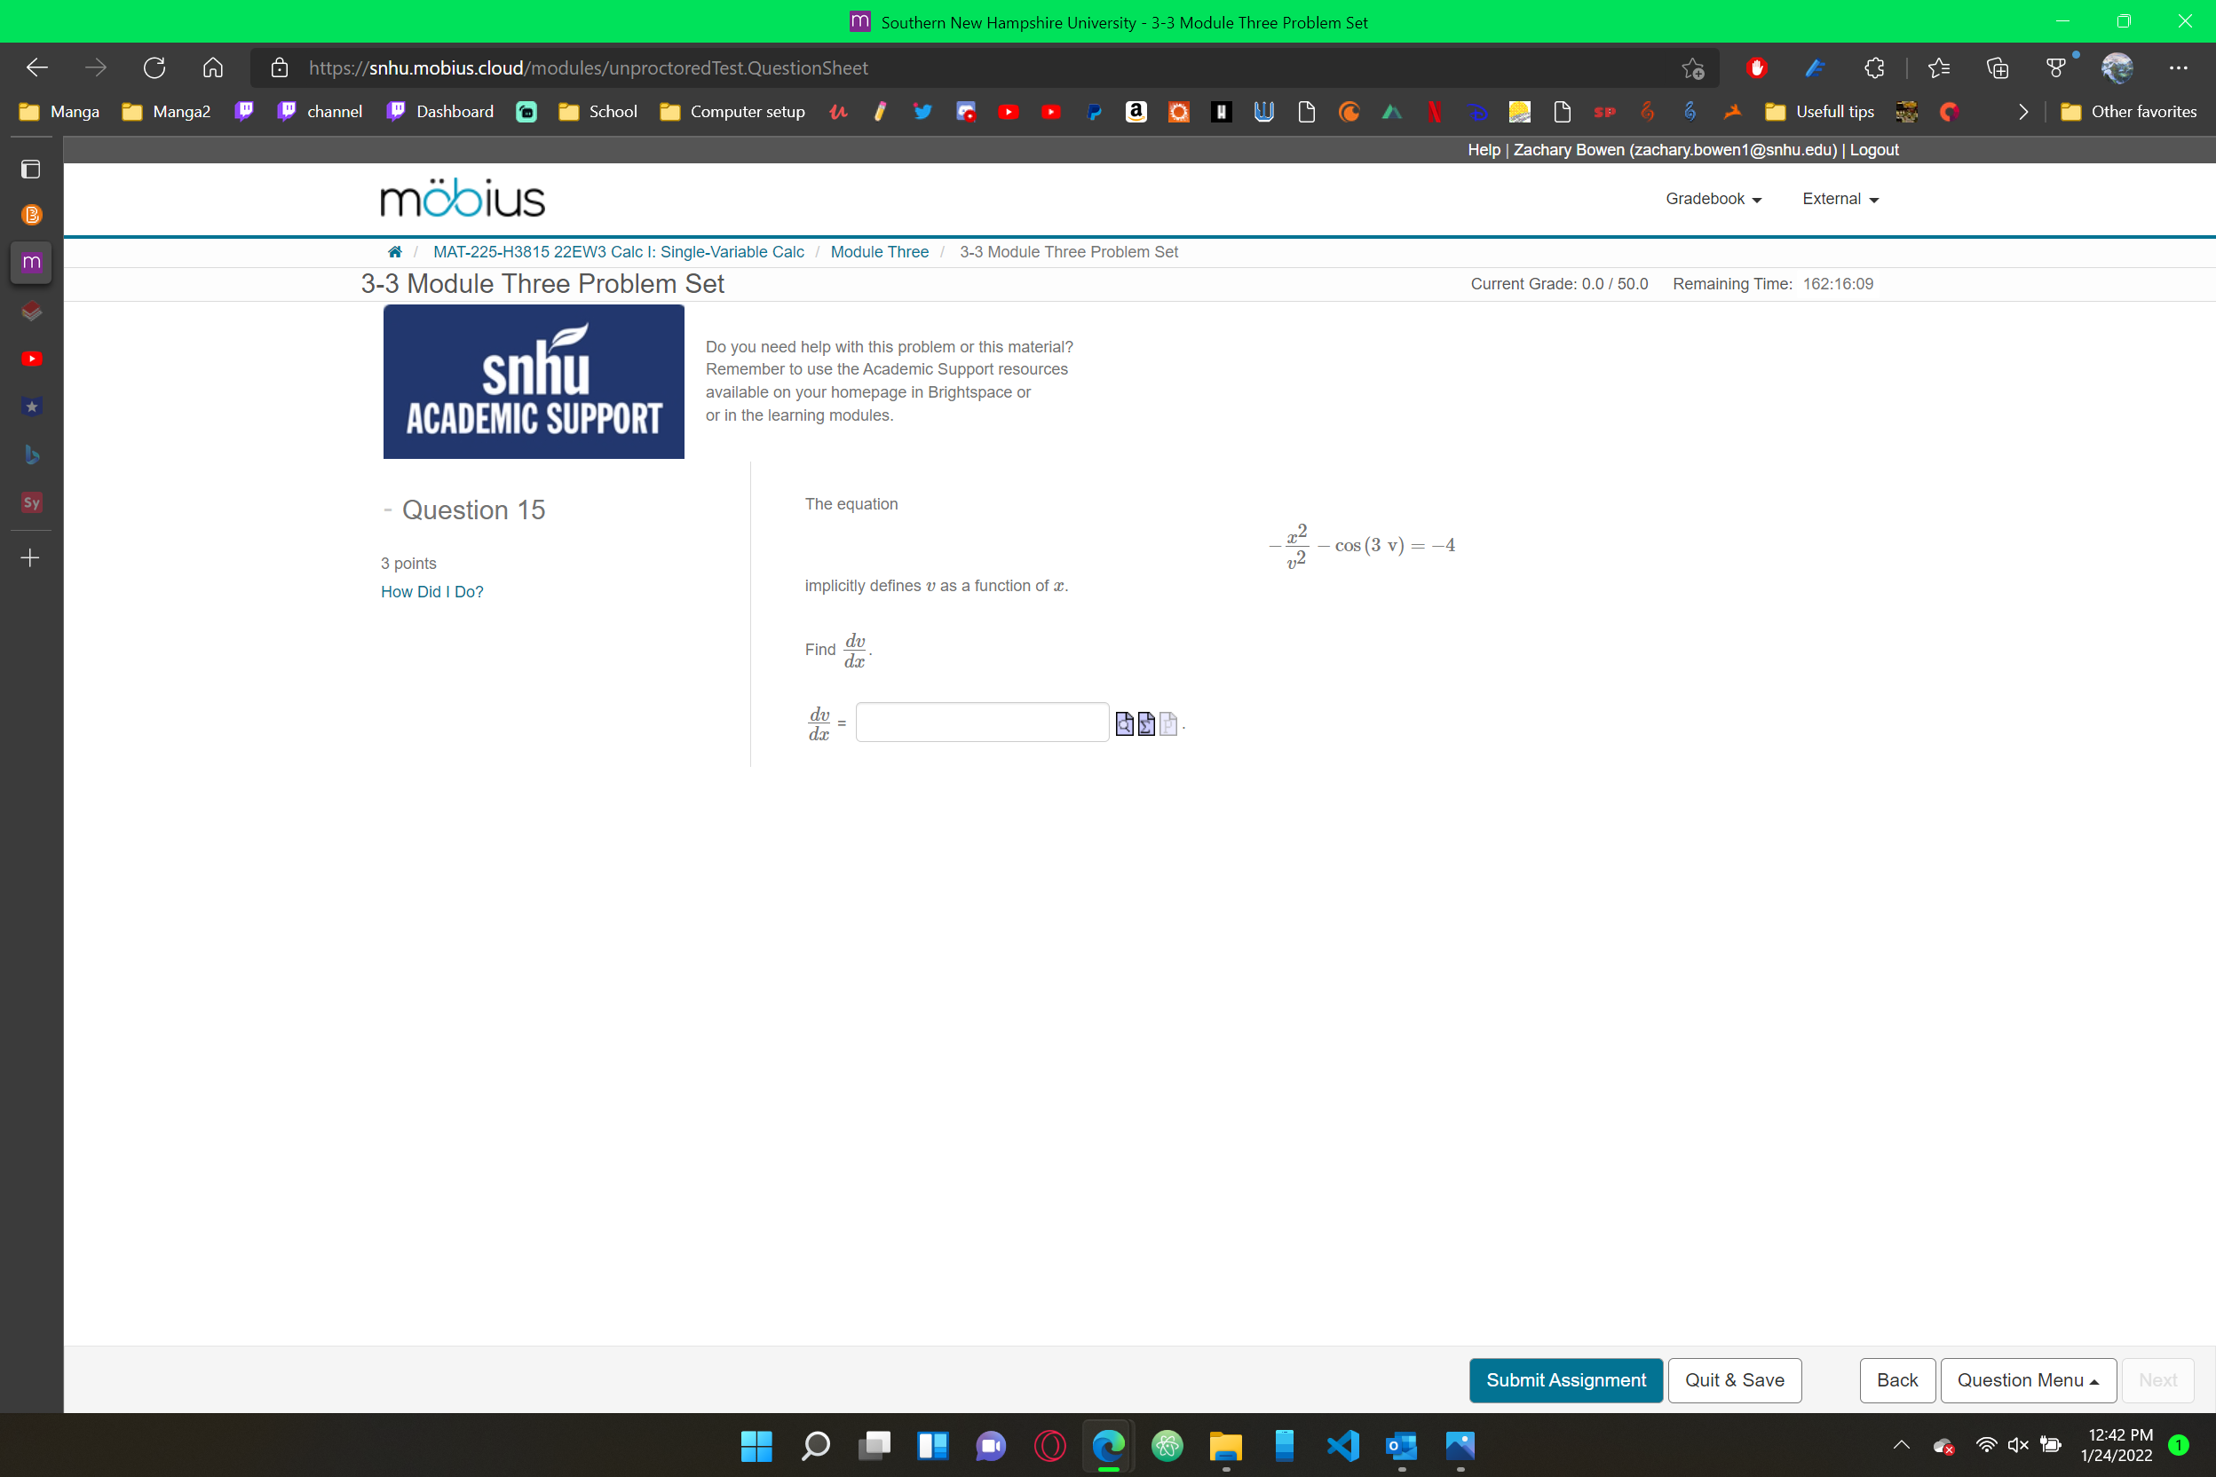
Task: Expand the External dropdown menu
Action: pyautogui.click(x=1840, y=199)
